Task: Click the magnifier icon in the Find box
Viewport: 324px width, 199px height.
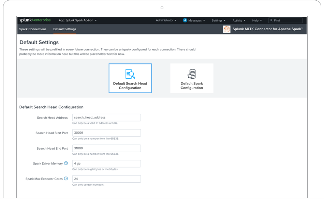Action: [x=271, y=20]
